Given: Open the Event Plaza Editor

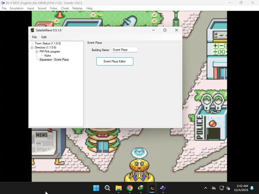Looking at the screenshot, I should point(115,61).
